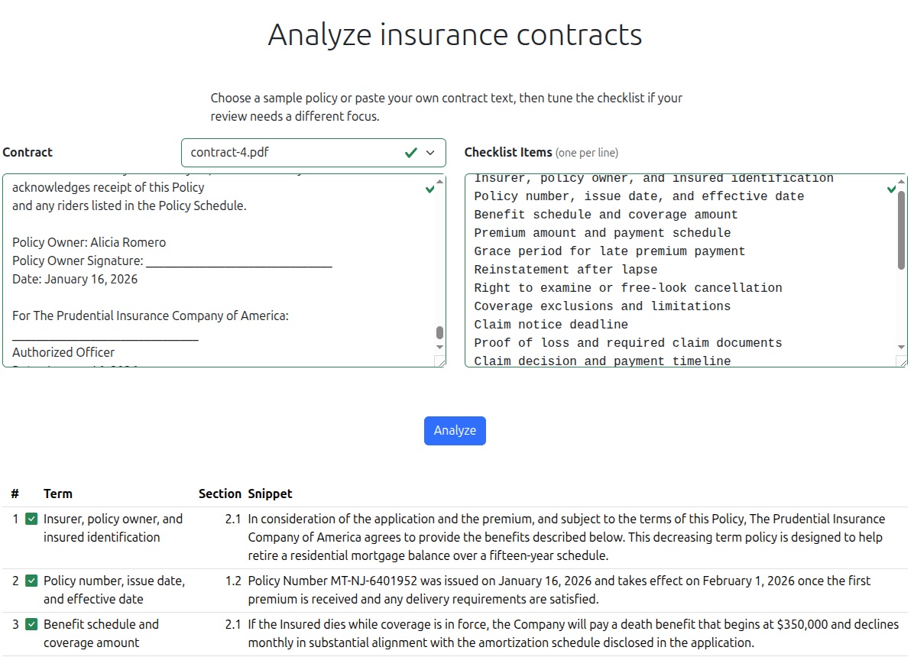This screenshot has width=914, height=657.
Task: Click the checked icon beside row 1 'Insurer, policy owner'
Action: (x=30, y=518)
